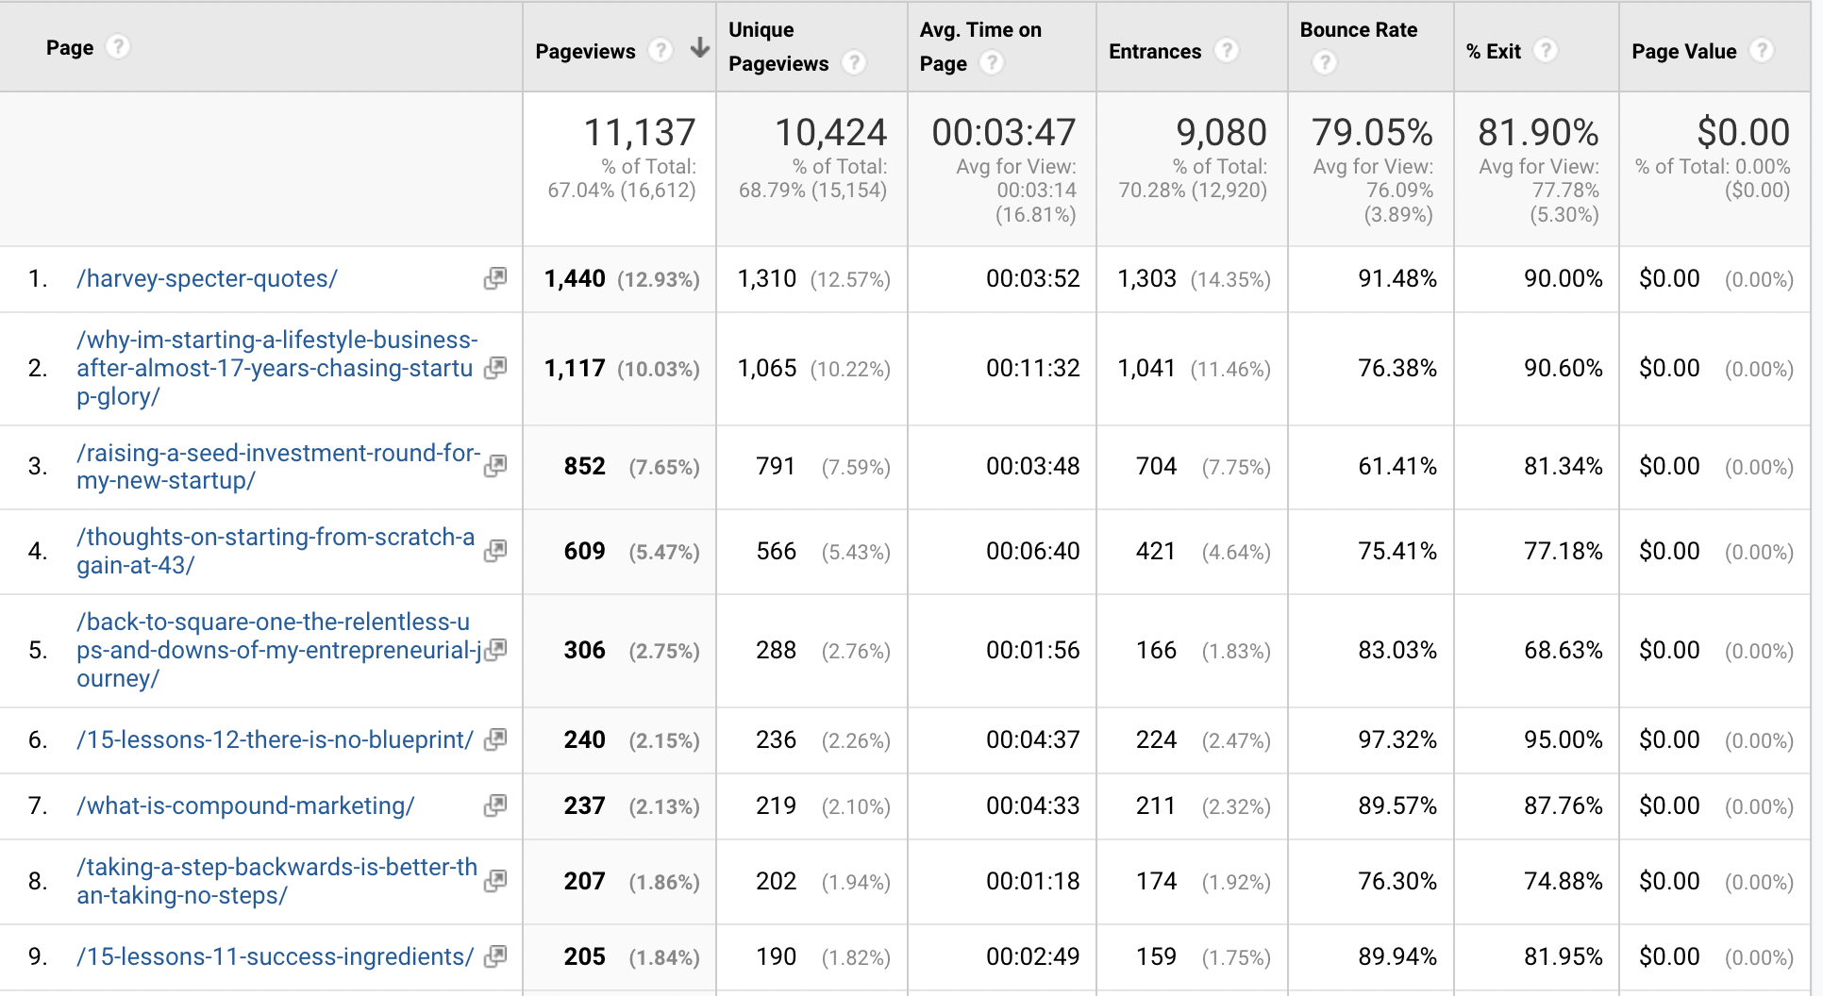Select exit rate 68.63% cell
This screenshot has width=1823, height=996.
point(1564,650)
